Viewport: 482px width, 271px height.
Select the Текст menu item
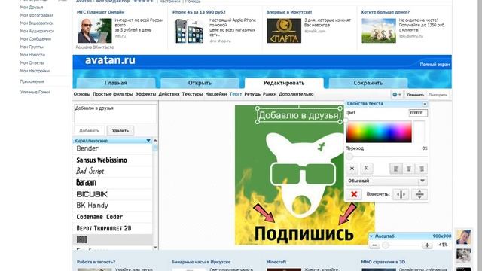[x=236, y=94]
